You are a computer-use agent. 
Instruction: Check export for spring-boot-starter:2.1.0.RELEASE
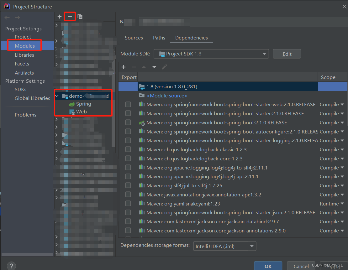pos(128,113)
